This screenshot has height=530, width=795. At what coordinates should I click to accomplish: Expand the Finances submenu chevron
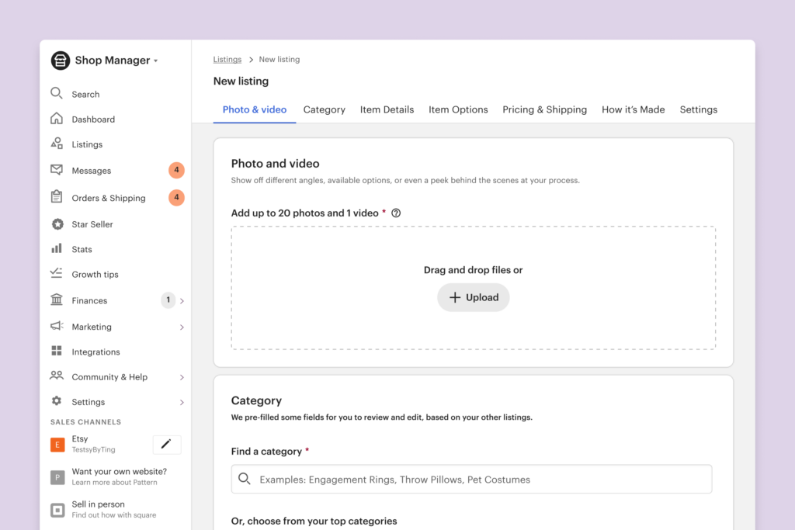[x=182, y=301]
